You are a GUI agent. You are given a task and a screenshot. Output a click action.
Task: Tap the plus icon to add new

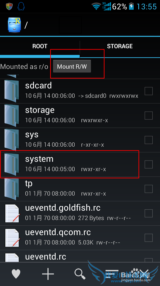pos(48,274)
